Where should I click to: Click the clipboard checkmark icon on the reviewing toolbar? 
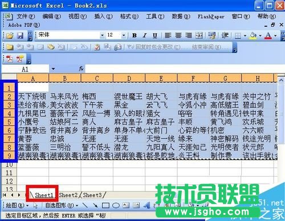pyautogui.click(x=97, y=47)
